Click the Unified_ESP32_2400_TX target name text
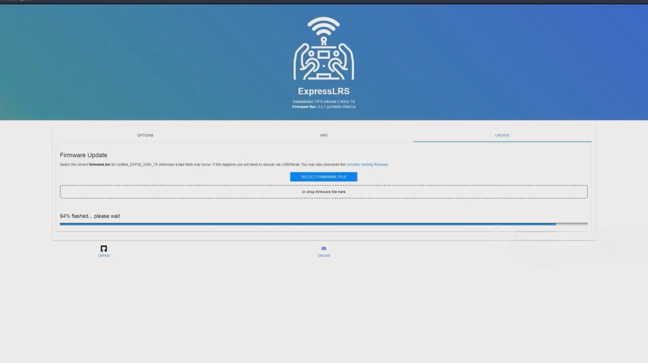The width and height of the screenshot is (648, 363). tap(137, 165)
